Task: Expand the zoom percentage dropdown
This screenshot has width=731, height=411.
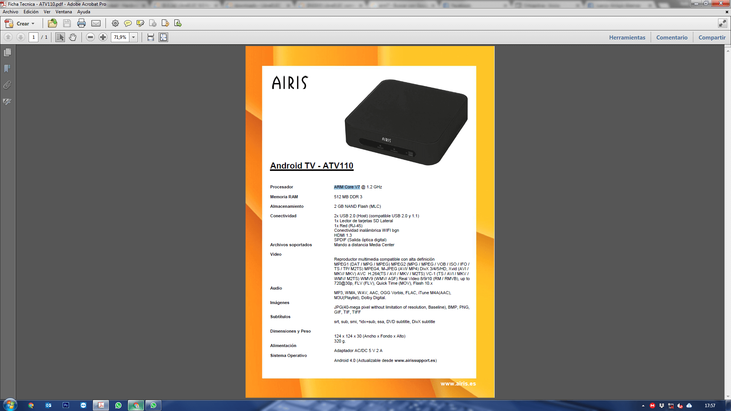Action: pos(134,37)
